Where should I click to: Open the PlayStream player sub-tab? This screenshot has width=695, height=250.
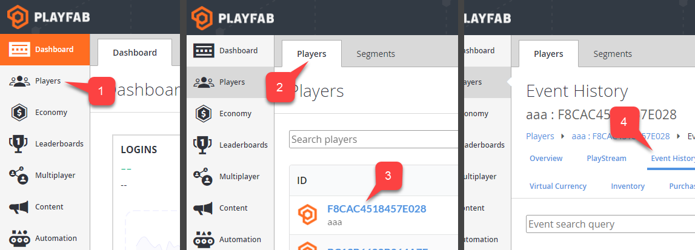pos(607,159)
